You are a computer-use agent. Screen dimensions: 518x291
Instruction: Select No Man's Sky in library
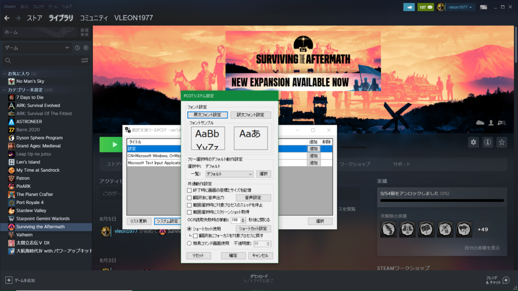[x=30, y=81]
